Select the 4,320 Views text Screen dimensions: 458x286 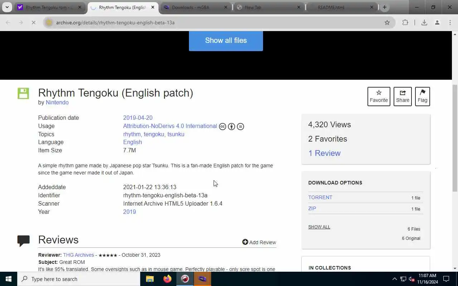tap(330, 124)
